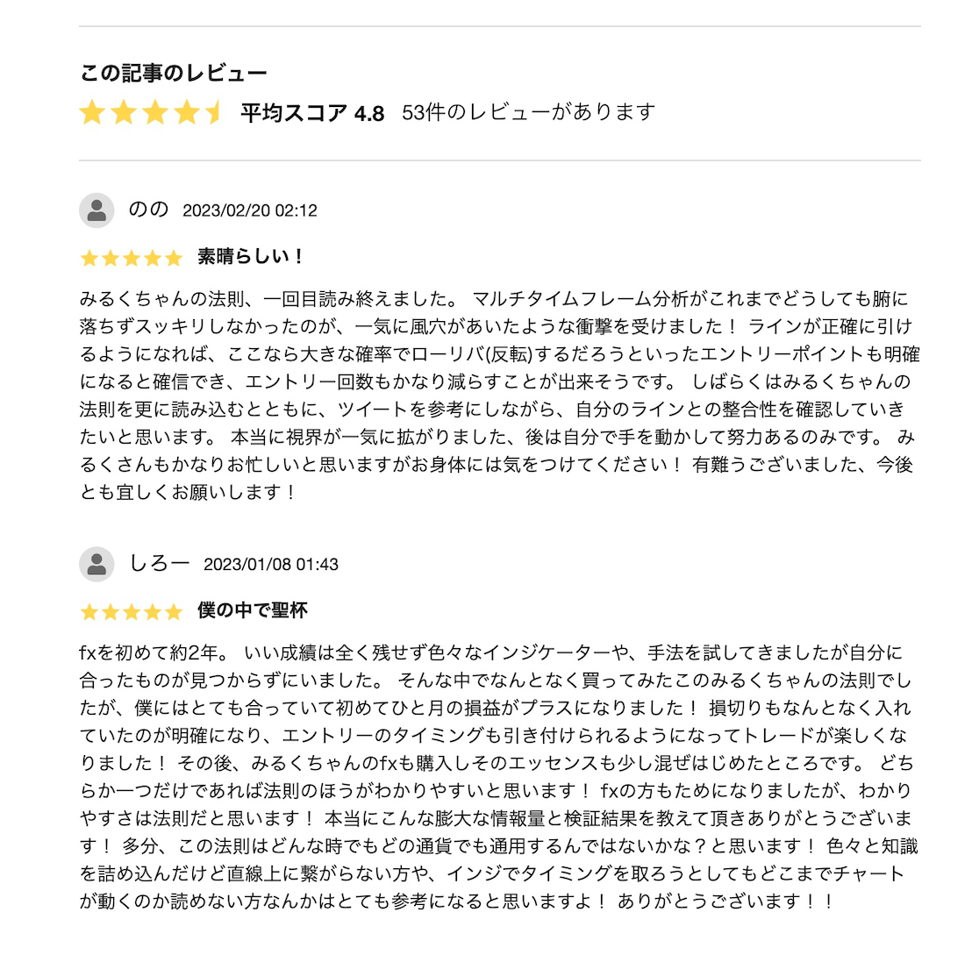Click first star of のの's review rating
This screenshot has width=979, height=955.
click(x=89, y=258)
